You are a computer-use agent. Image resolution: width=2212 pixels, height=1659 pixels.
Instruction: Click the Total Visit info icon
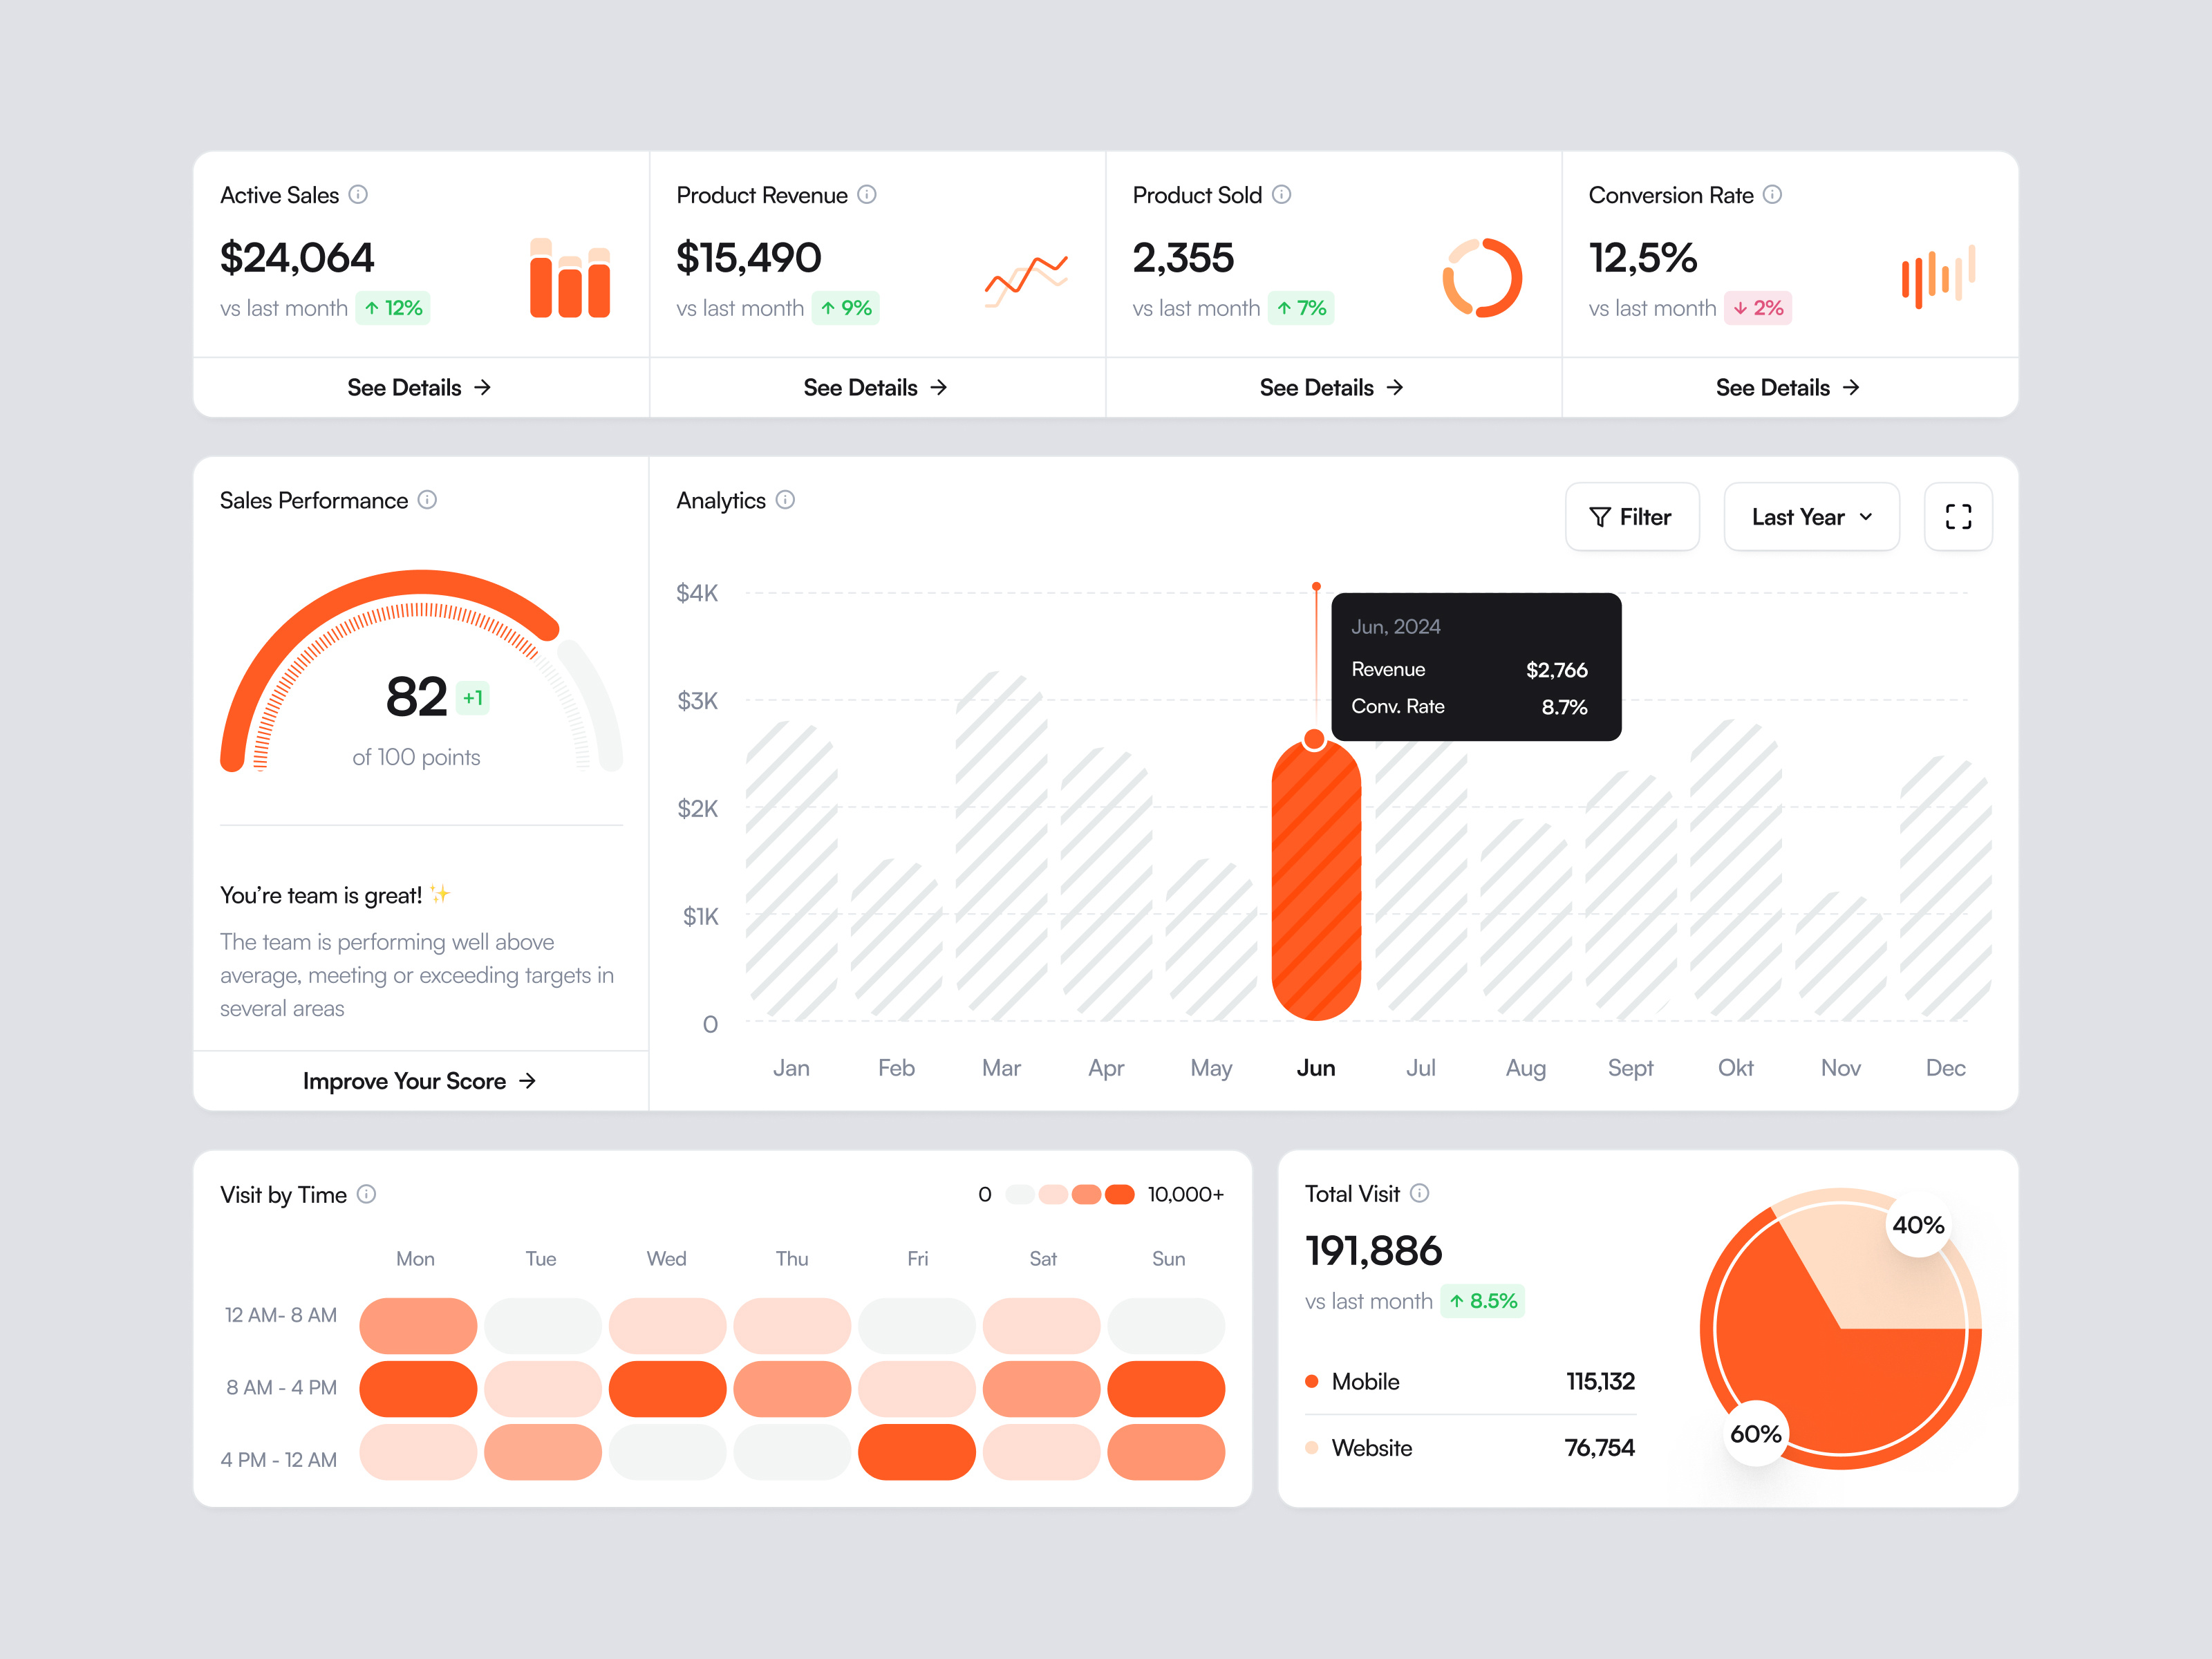(x=1420, y=1193)
